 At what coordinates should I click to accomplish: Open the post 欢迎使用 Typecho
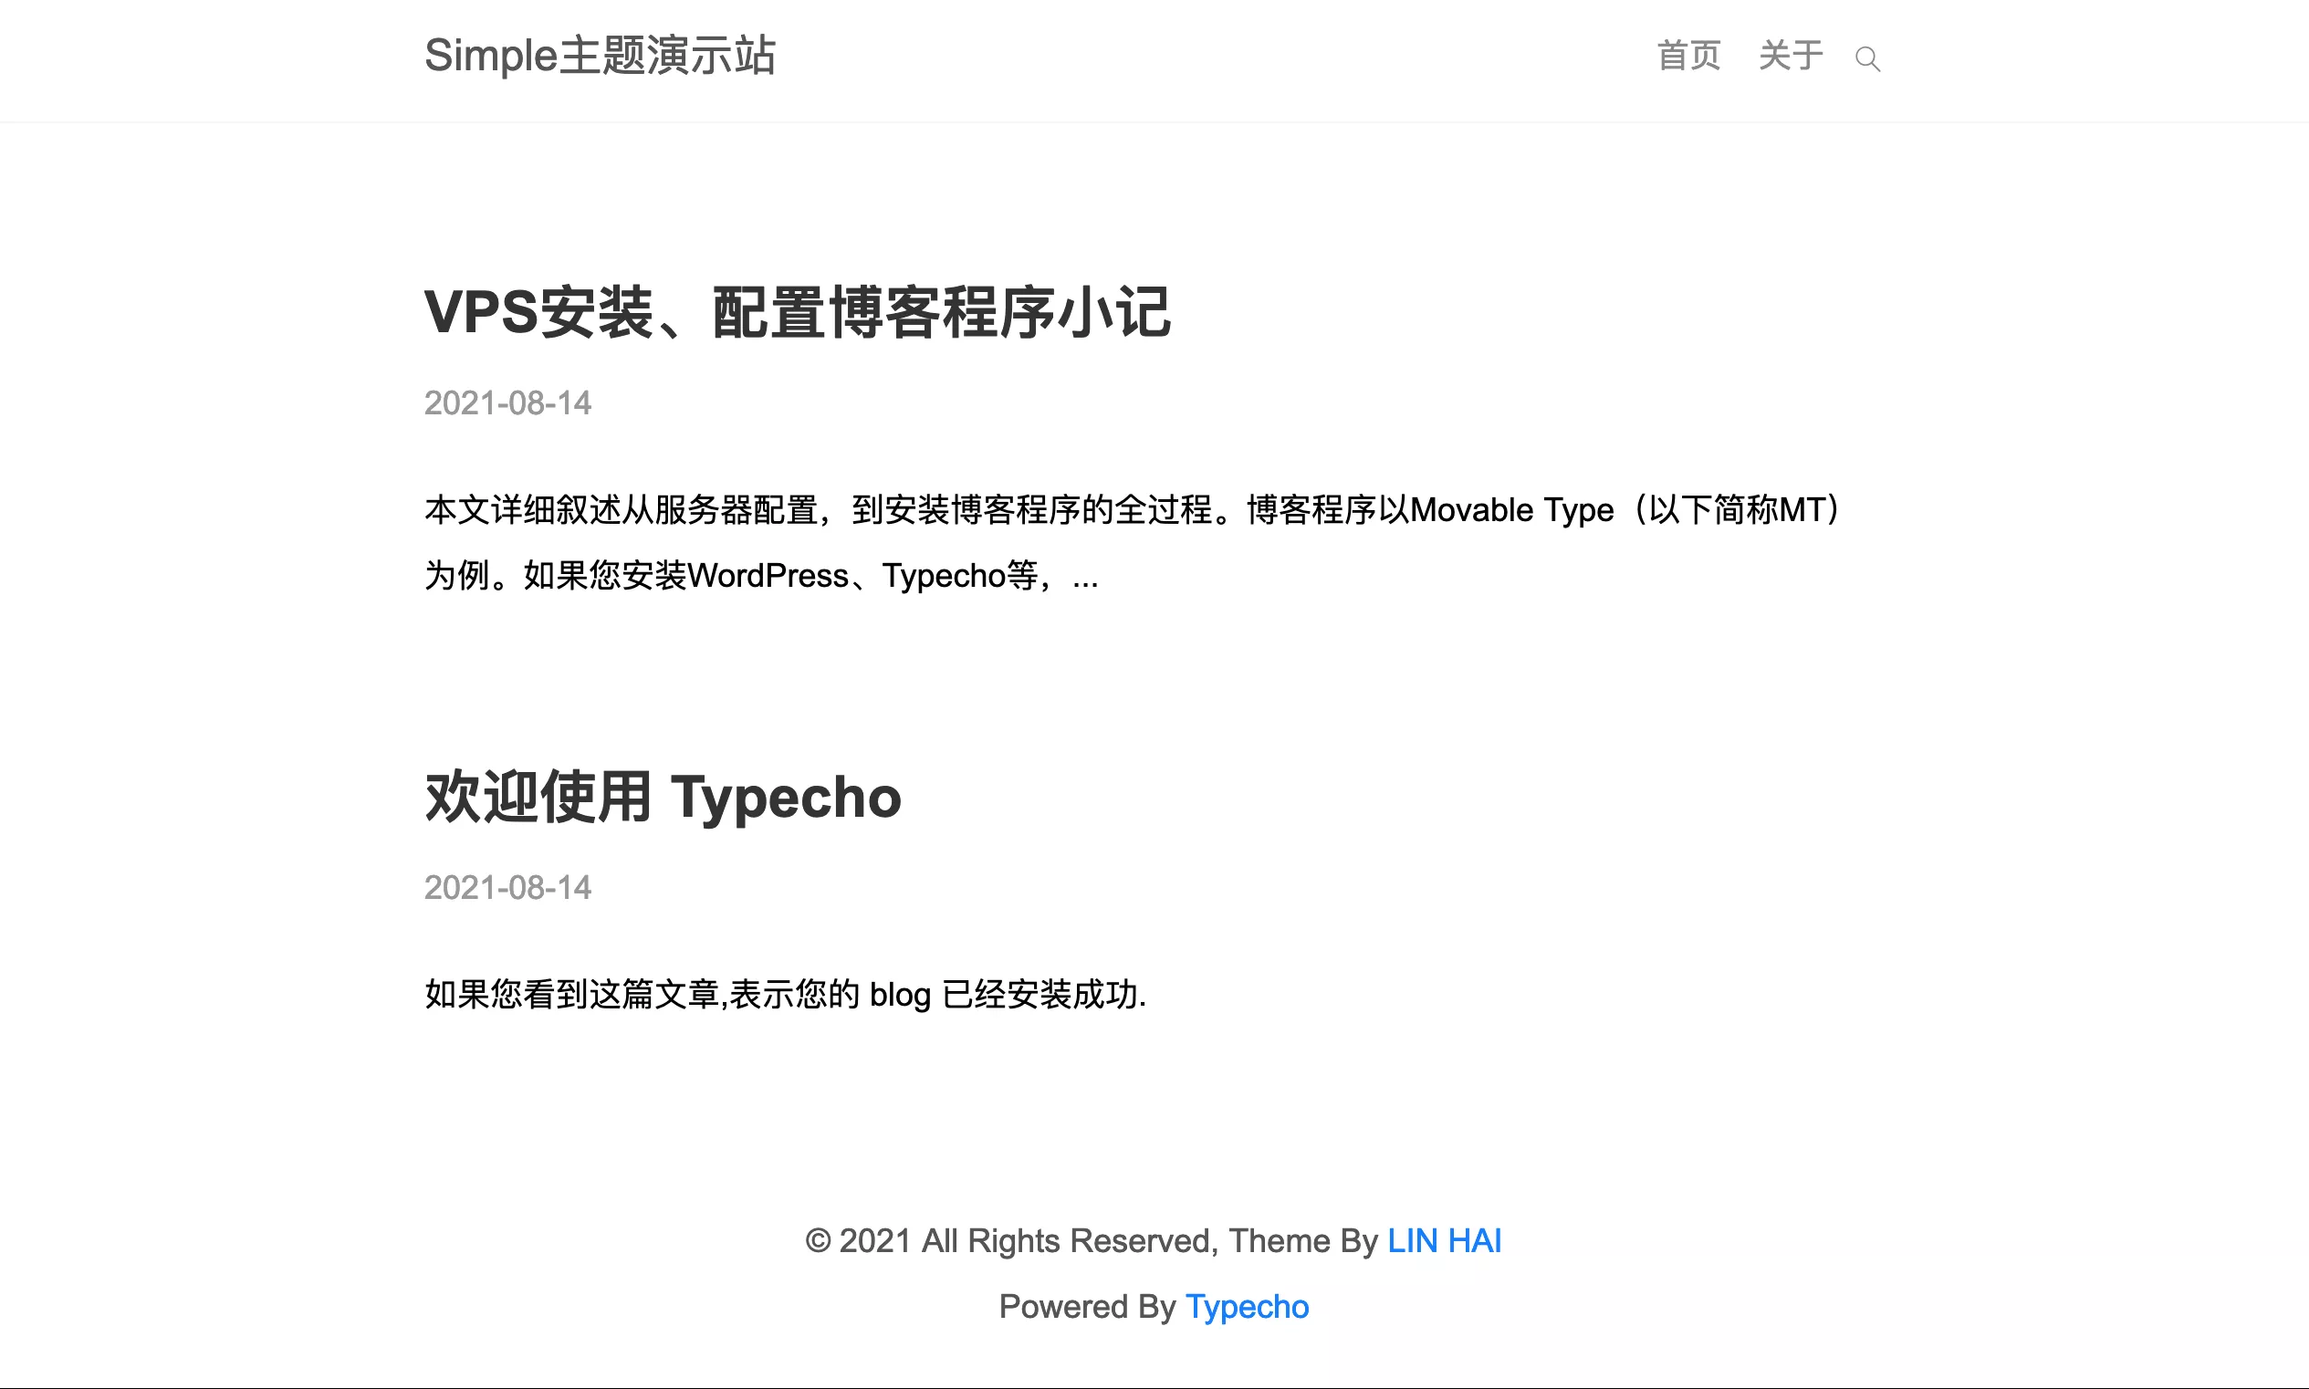tap(662, 797)
